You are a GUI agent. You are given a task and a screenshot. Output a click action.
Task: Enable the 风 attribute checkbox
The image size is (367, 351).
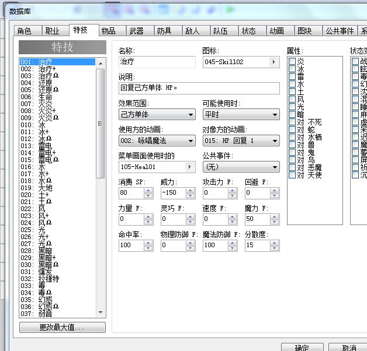click(292, 99)
